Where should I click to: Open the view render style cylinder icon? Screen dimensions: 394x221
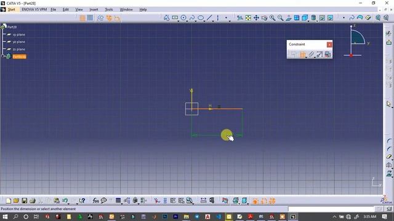pyautogui.click(x=313, y=18)
